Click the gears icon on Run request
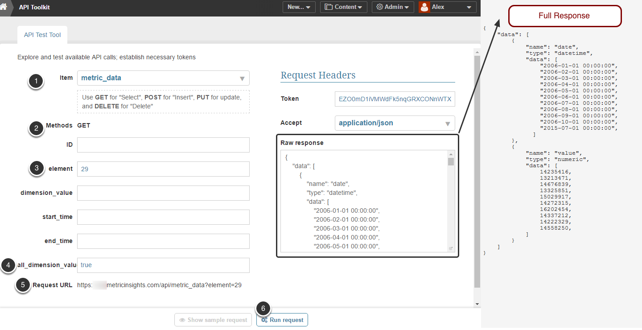Image resolution: width=642 pixels, height=330 pixels. [264, 320]
